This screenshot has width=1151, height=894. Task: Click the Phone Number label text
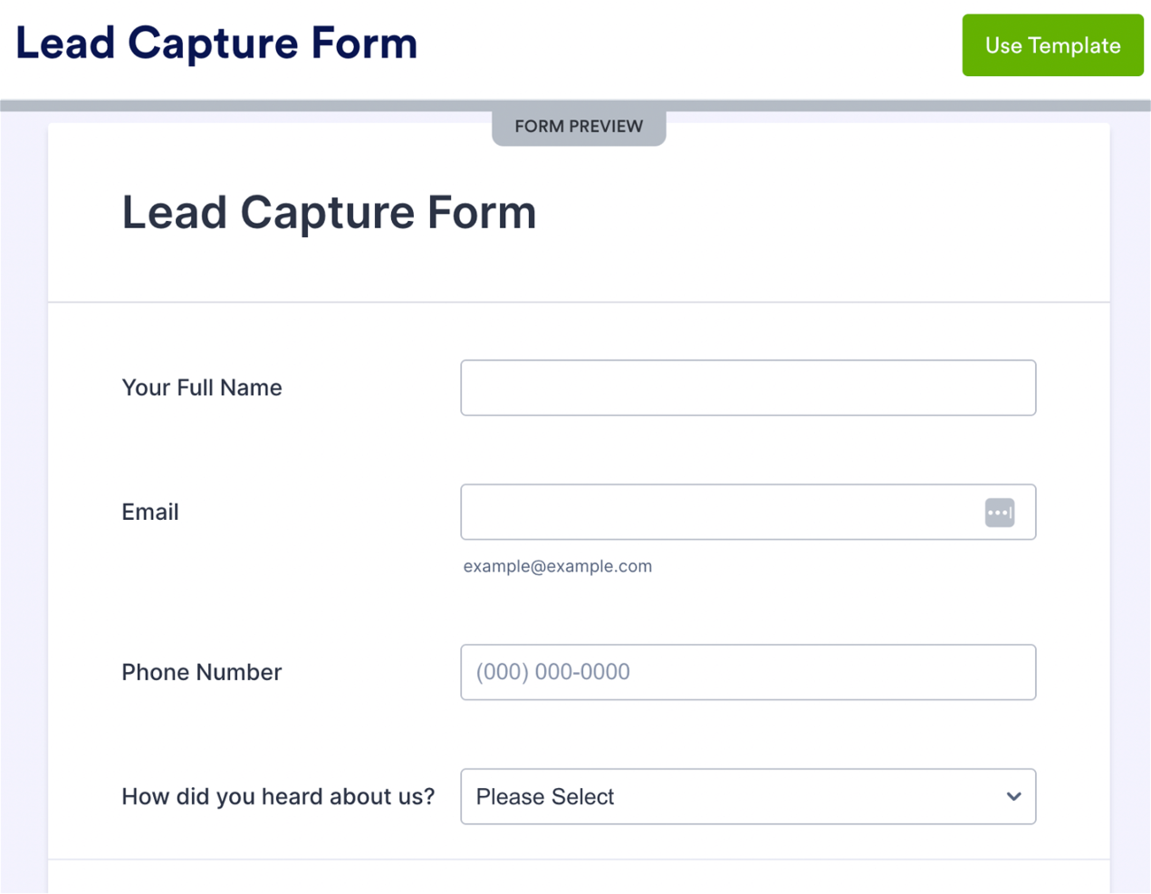coord(202,672)
